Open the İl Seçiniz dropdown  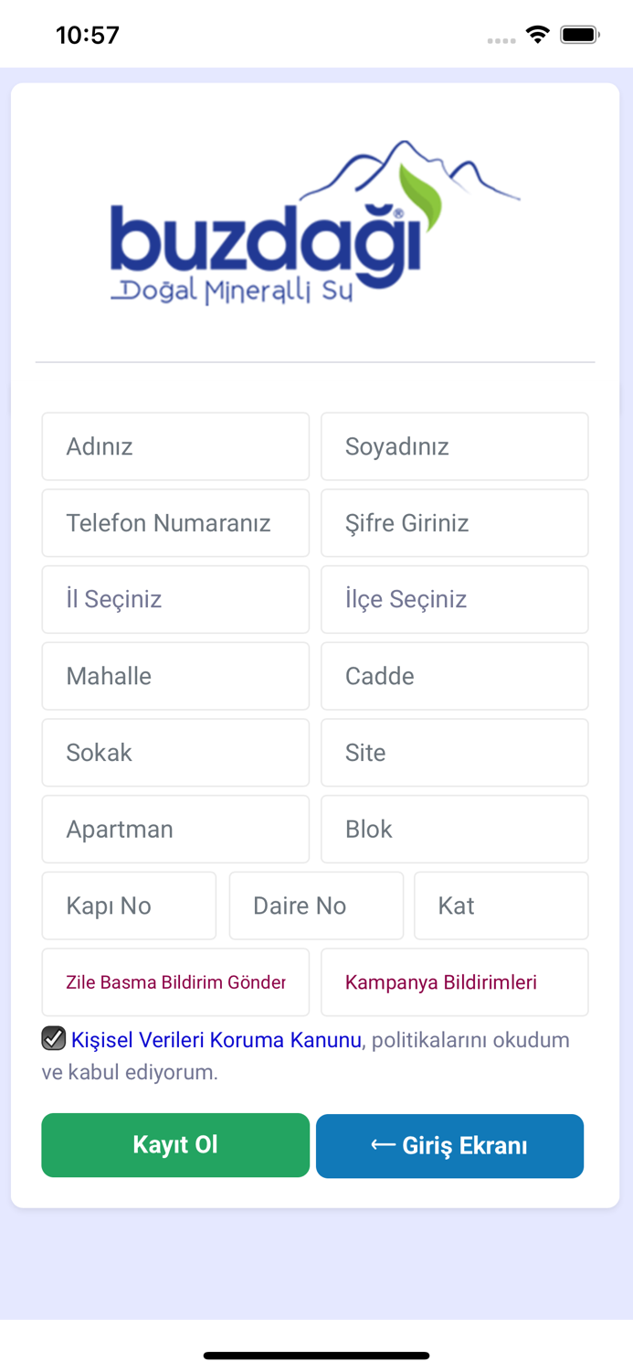175,599
